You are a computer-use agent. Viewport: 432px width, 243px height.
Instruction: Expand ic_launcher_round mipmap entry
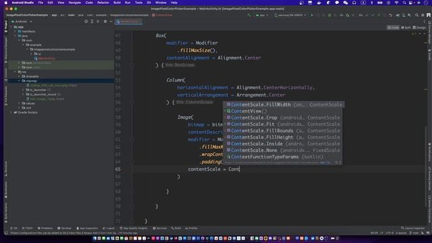24,94
